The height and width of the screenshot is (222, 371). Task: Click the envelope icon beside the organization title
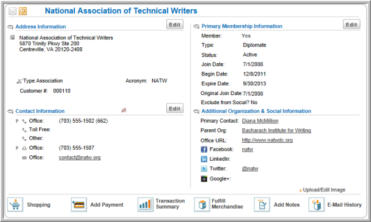pos(12,11)
